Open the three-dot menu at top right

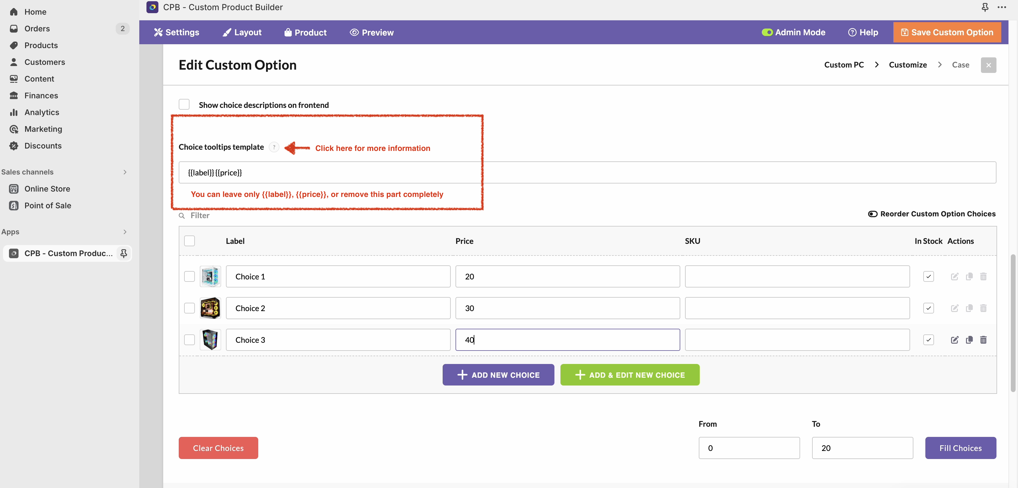pos(1002,7)
